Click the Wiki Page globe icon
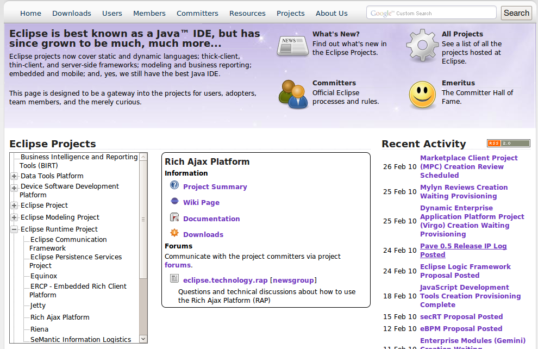The height and width of the screenshot is (349, 538). 174,201
